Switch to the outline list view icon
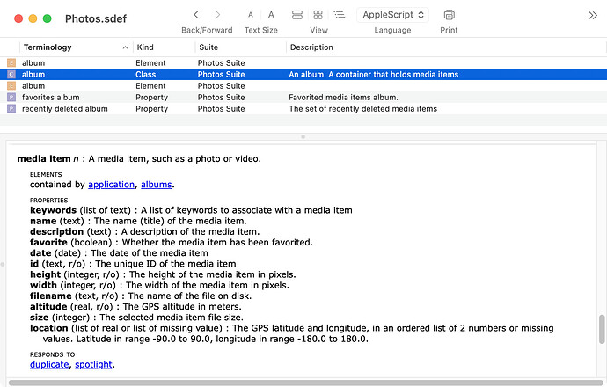 click(x=339, y=15)
